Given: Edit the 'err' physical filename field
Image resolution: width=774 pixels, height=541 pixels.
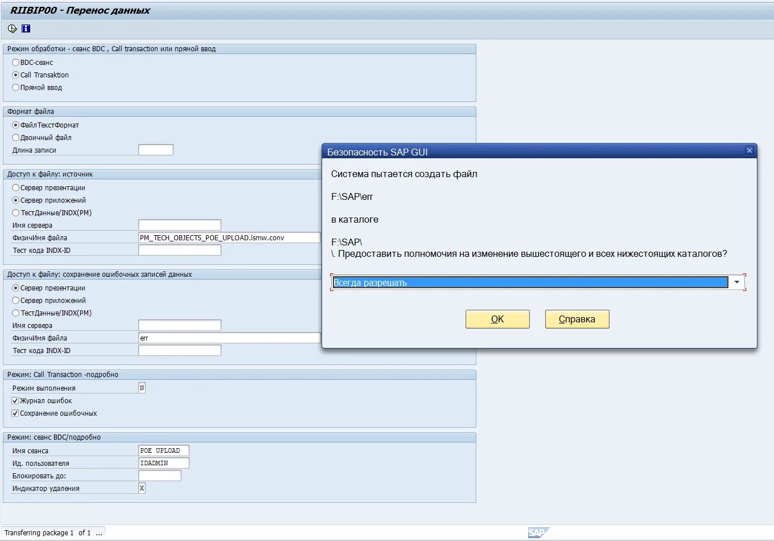Looking at the screenshot, I should (230, 338).
